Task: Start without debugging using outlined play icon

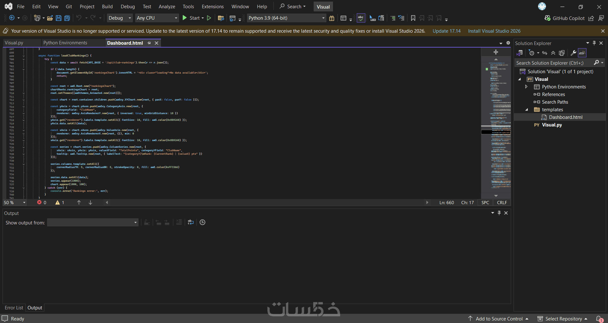Action: tap(209, 18)
